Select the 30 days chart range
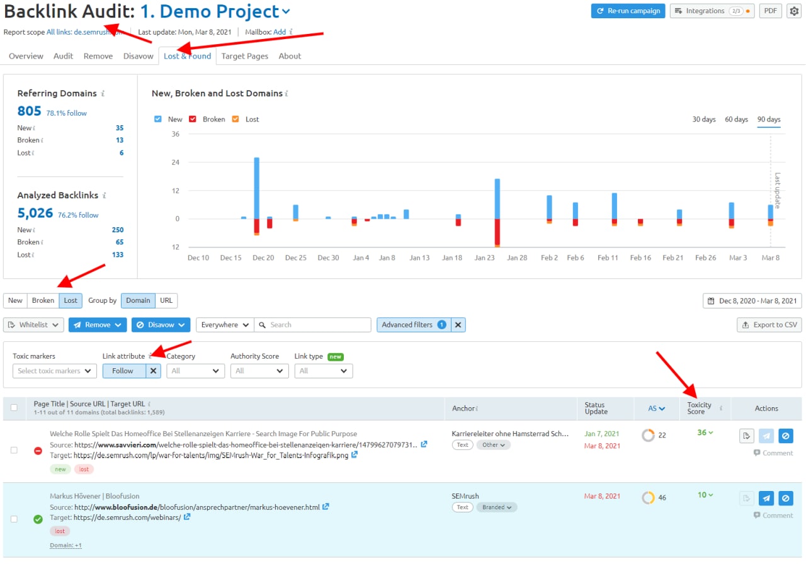This screenshot has height=564, width=806. tap(704, 119)
